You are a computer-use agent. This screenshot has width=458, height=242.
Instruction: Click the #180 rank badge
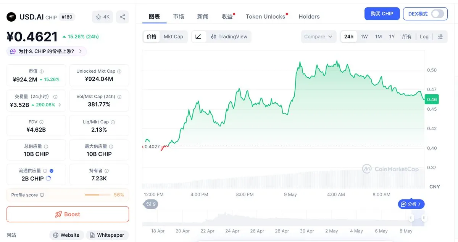[x=67, y=17]
